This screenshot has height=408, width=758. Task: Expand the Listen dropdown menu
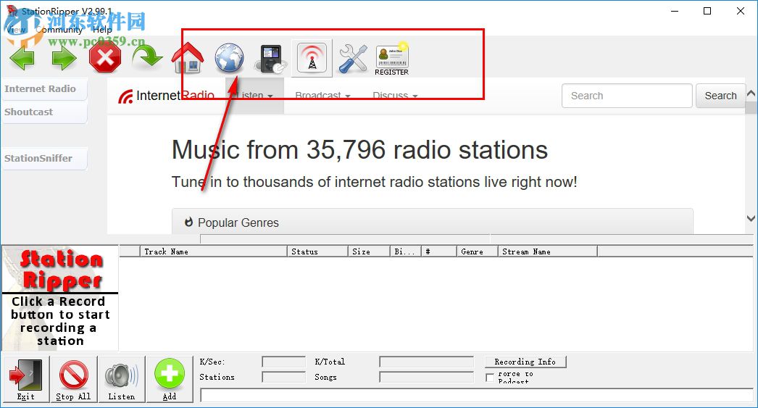click(x=255, y=96)
